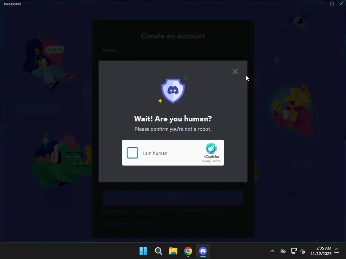Open the notifications bell icon

click(337, 251)
